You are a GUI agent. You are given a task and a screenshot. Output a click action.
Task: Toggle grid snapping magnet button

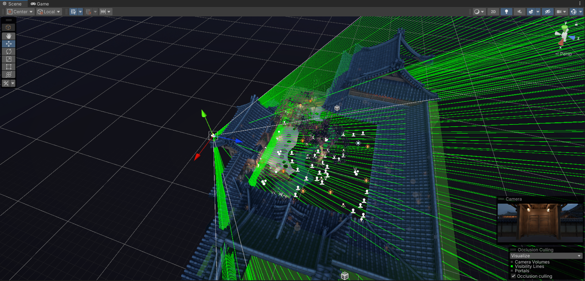click(88, 12)
